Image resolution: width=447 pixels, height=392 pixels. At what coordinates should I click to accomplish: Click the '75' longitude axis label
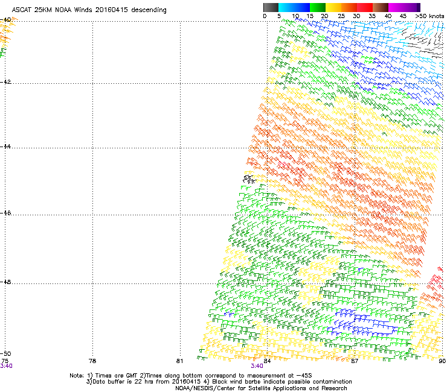tap(5, 361)
